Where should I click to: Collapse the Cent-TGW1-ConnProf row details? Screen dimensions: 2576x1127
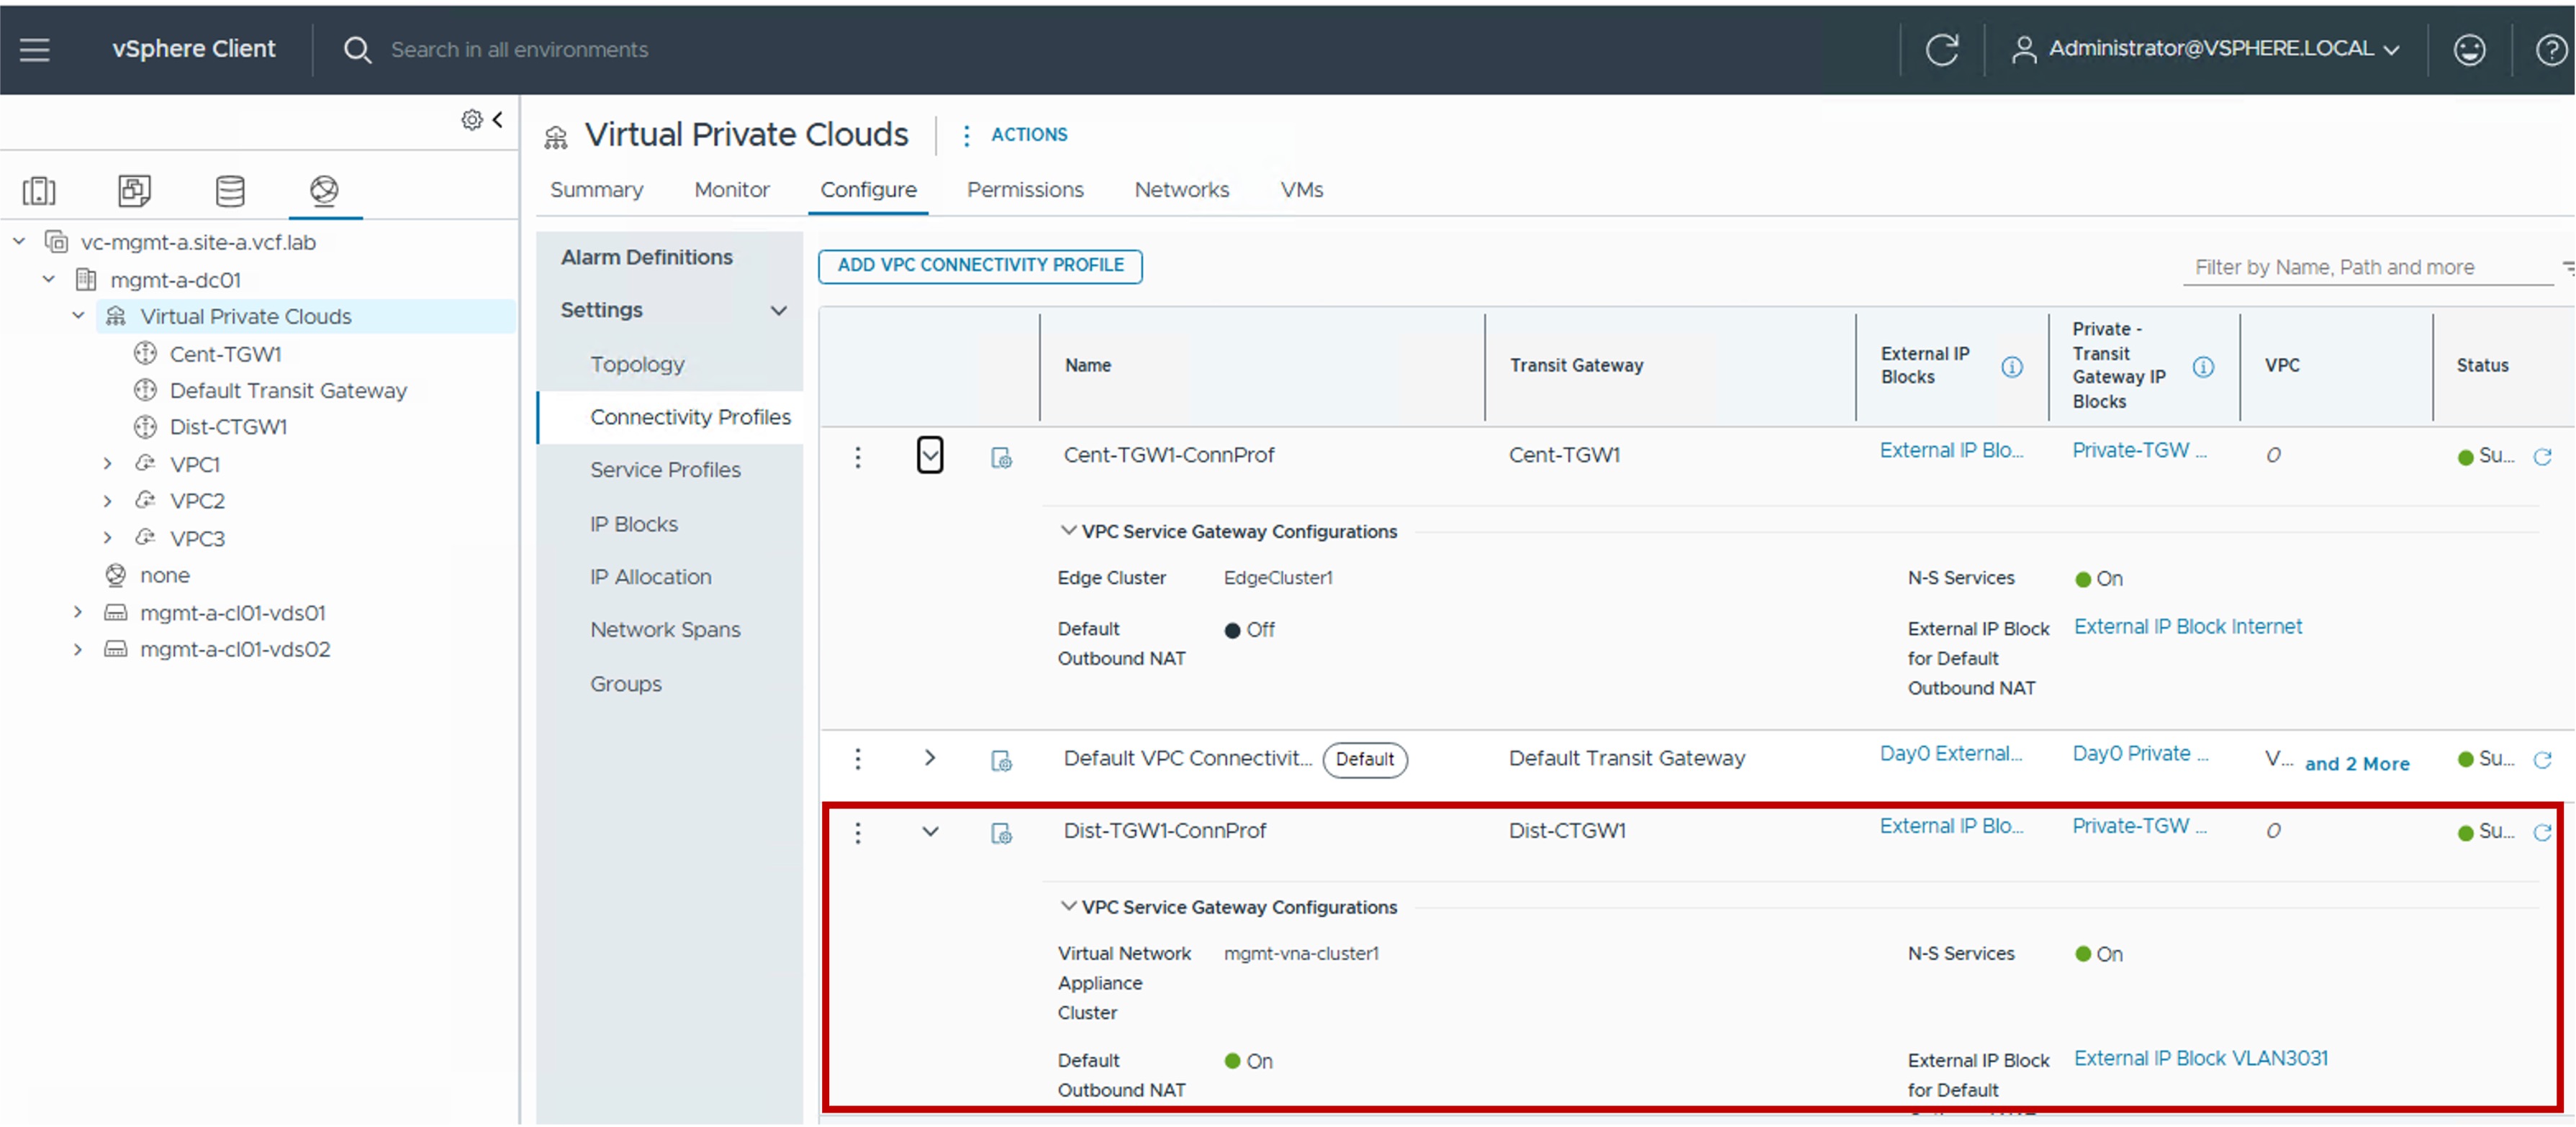(x=930, y=455)
